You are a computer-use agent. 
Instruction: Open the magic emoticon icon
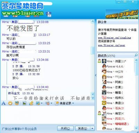coord(17,103)
